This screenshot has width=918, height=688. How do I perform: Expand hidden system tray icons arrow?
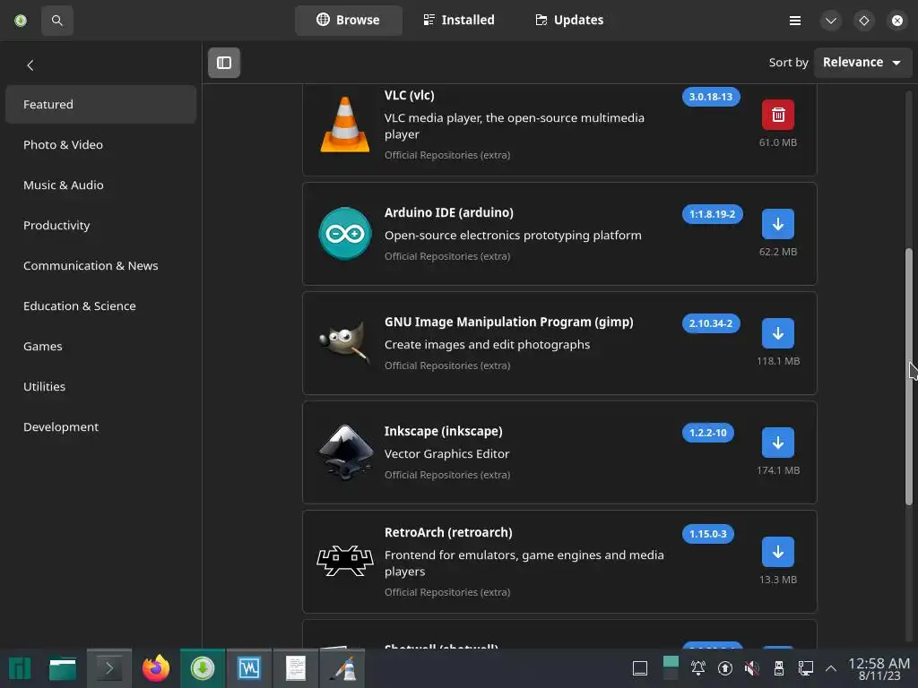pos(831,668)
